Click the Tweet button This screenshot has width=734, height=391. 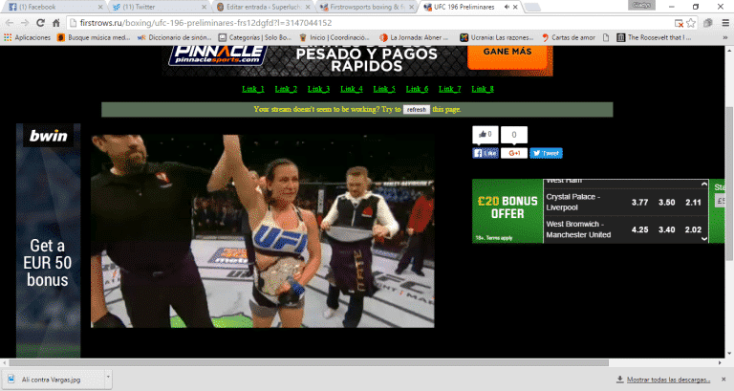(x=547, y=153)
